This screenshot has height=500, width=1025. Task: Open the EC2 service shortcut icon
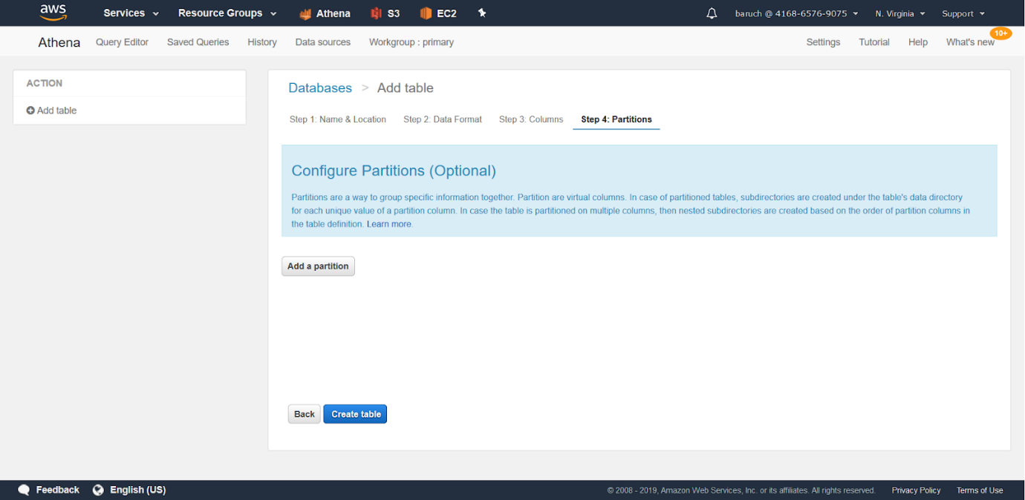(x=426, y=13)
